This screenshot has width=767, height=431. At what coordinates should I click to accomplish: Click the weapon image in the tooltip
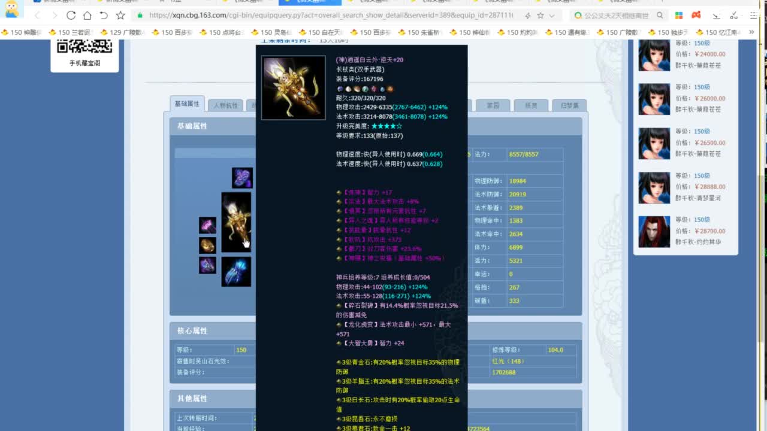pyautogui.click(x=294, y=88)
